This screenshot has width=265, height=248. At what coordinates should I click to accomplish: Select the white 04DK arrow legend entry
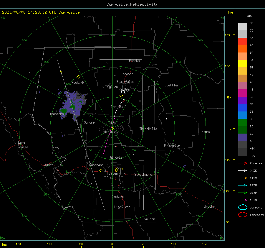(x=243, y=170)
